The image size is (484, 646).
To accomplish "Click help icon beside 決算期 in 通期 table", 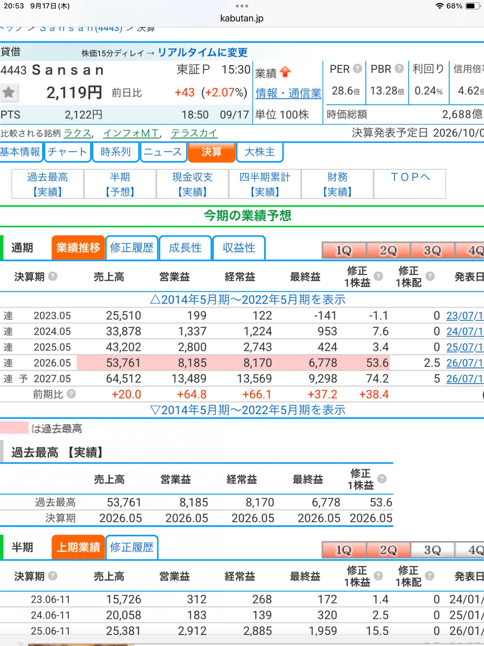I will click(x=52, y=276).
